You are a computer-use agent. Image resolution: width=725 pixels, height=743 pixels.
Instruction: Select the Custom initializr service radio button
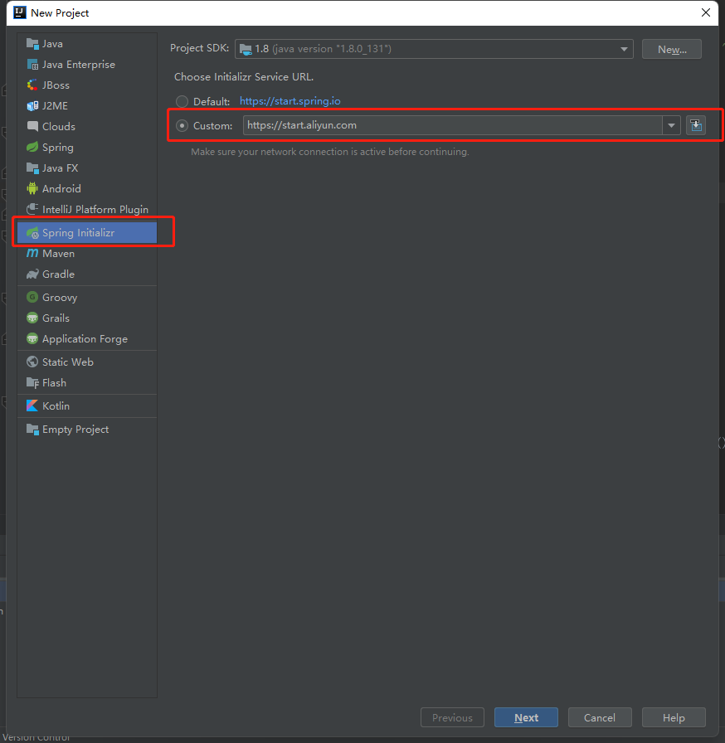click(x=182, y=125)
